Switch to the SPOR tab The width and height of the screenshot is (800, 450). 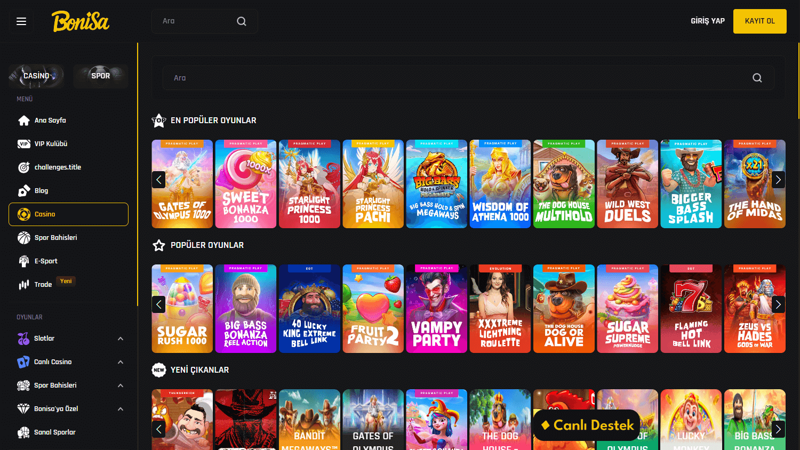[100, 76]
